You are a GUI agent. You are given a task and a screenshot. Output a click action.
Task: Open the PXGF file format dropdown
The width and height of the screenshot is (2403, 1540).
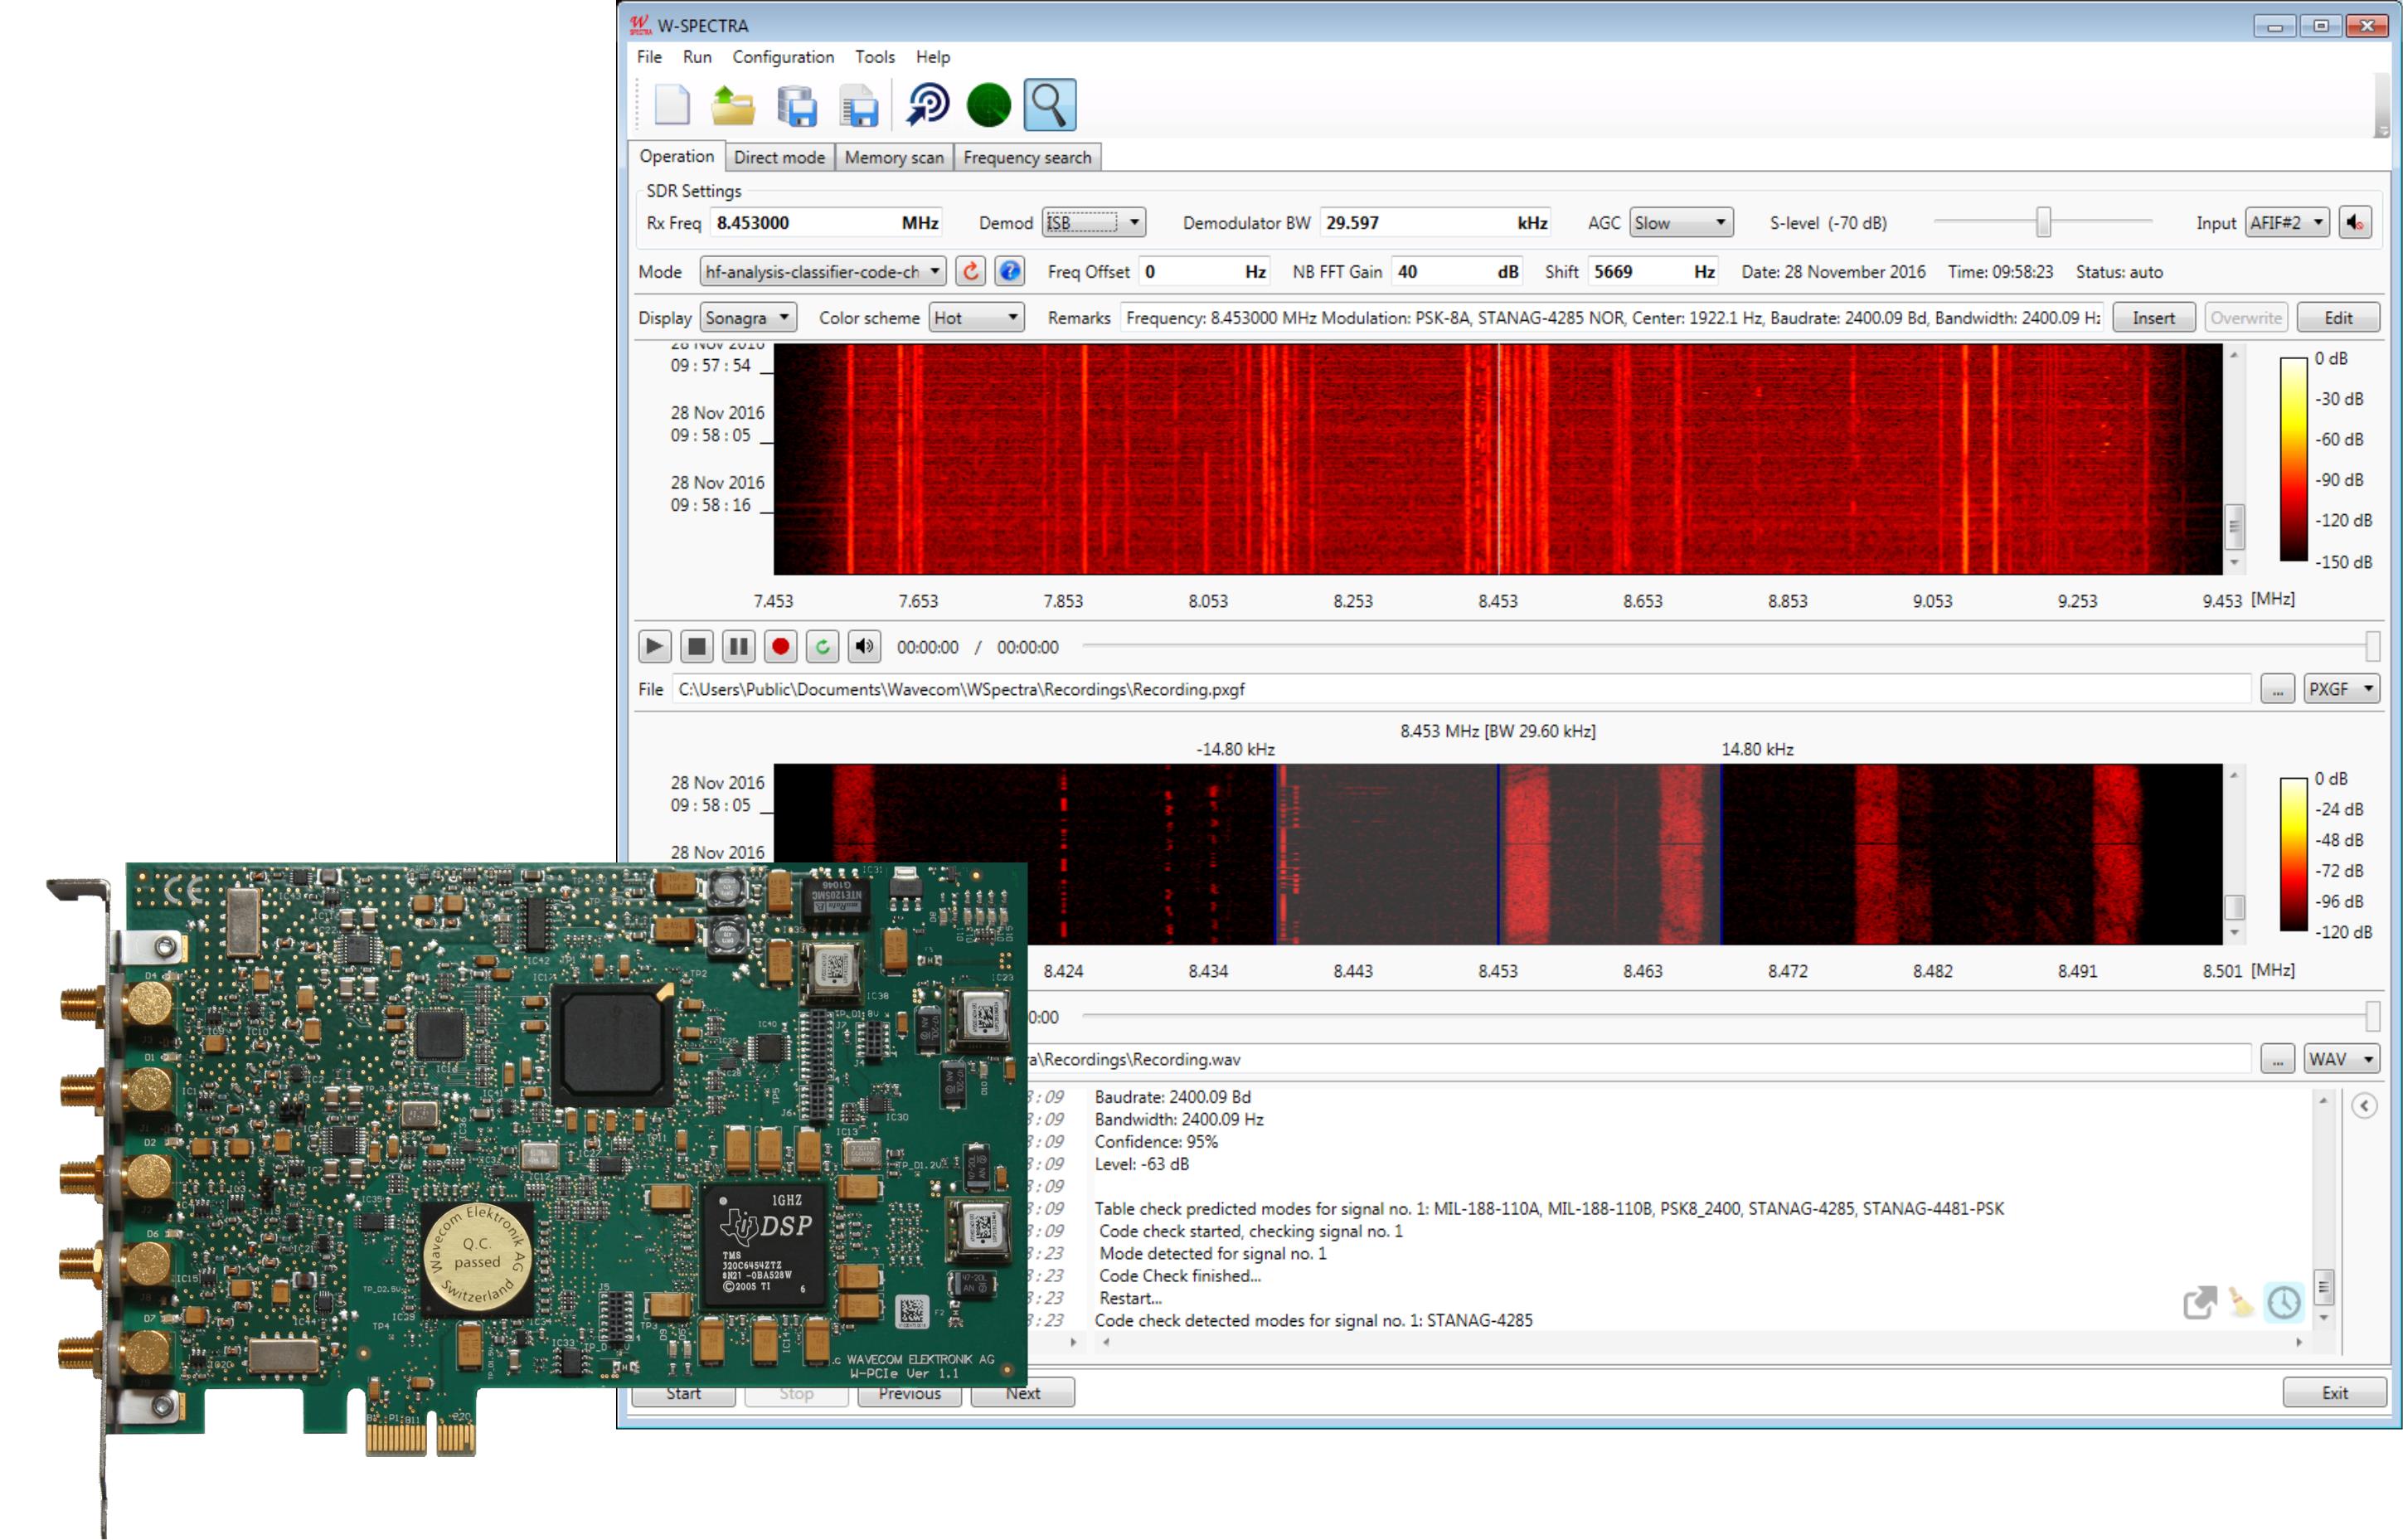click(x=2342, y=689)
